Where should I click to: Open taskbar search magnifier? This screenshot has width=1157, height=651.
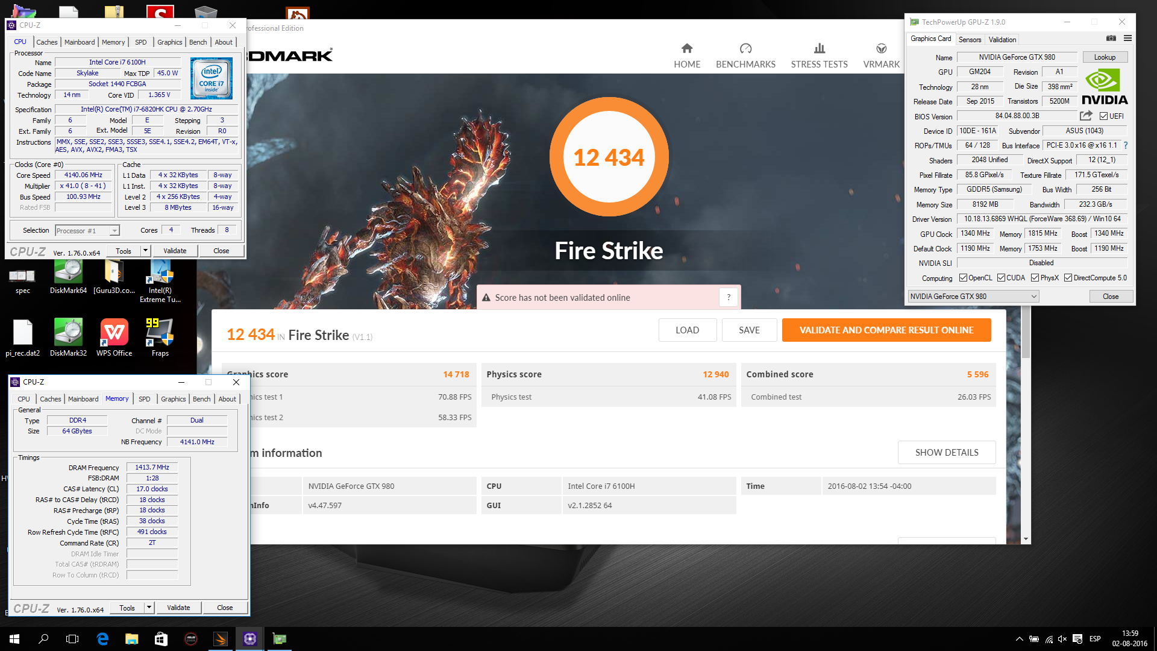(x=43, y=639)
